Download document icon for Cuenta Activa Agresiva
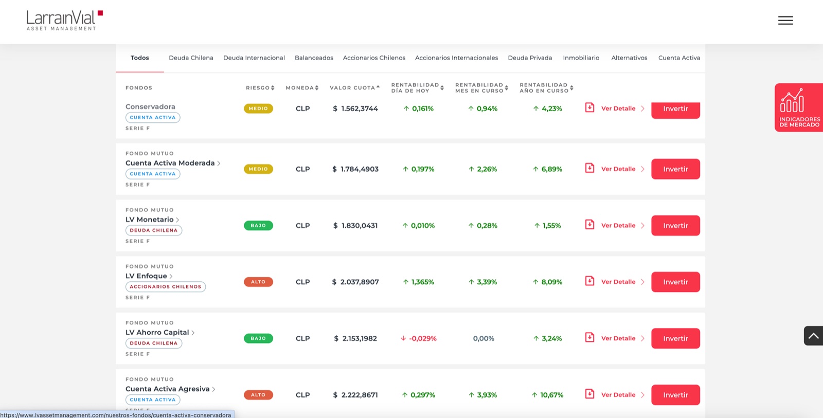 click(x=590, y=394)
